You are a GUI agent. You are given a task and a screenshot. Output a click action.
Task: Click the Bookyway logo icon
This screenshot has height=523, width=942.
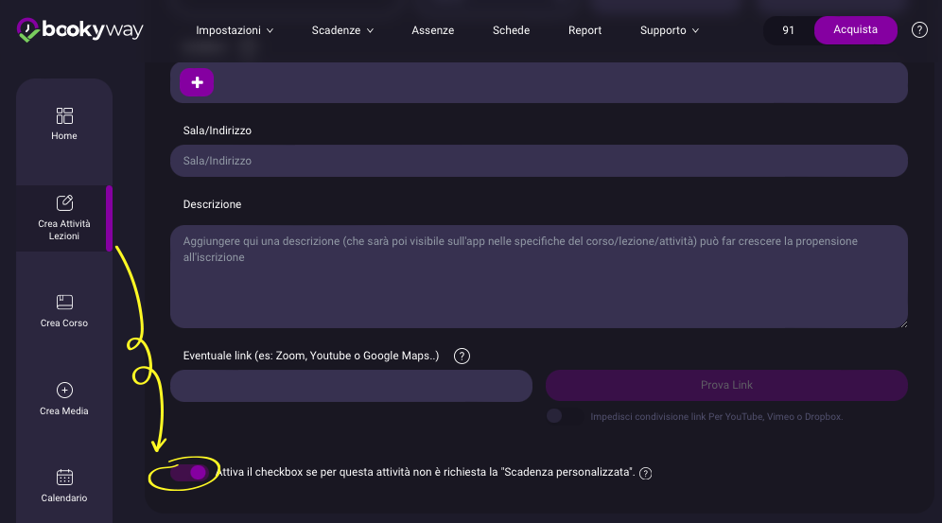[x=29, y=30]
